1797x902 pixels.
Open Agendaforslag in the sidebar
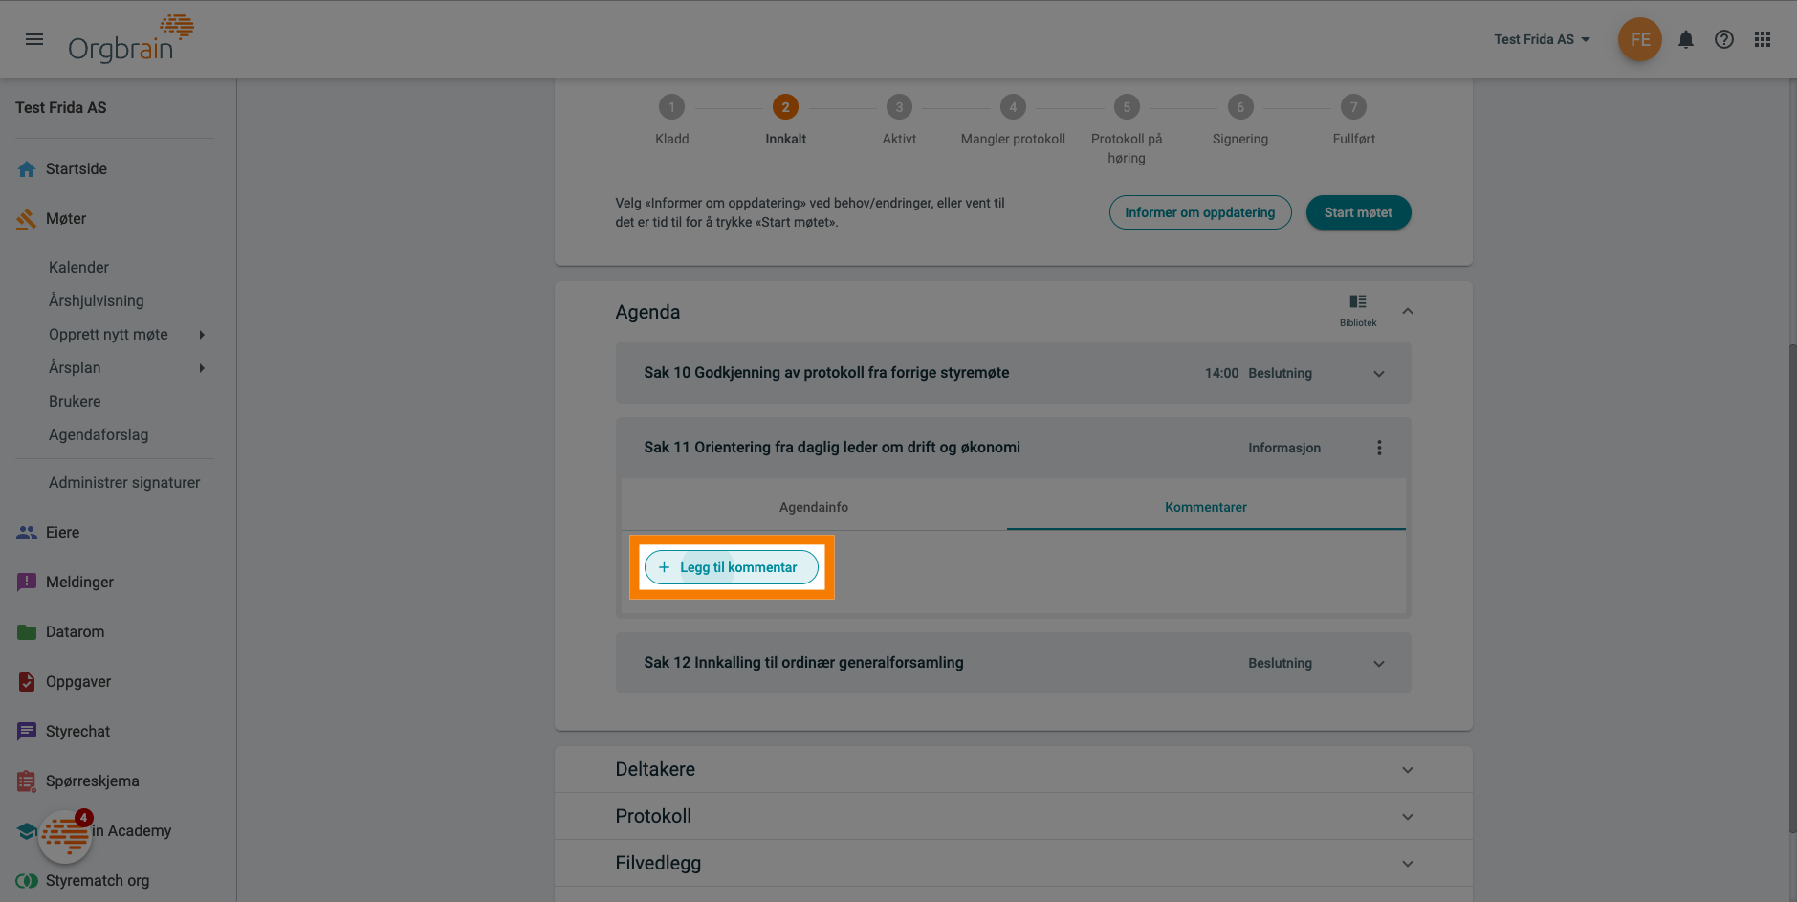99,435
